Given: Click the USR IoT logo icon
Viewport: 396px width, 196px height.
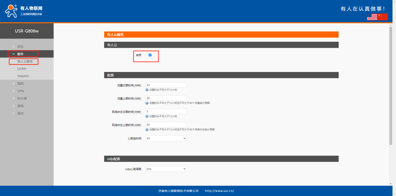Looking at the screenshot, I should (x=11, y=11).
